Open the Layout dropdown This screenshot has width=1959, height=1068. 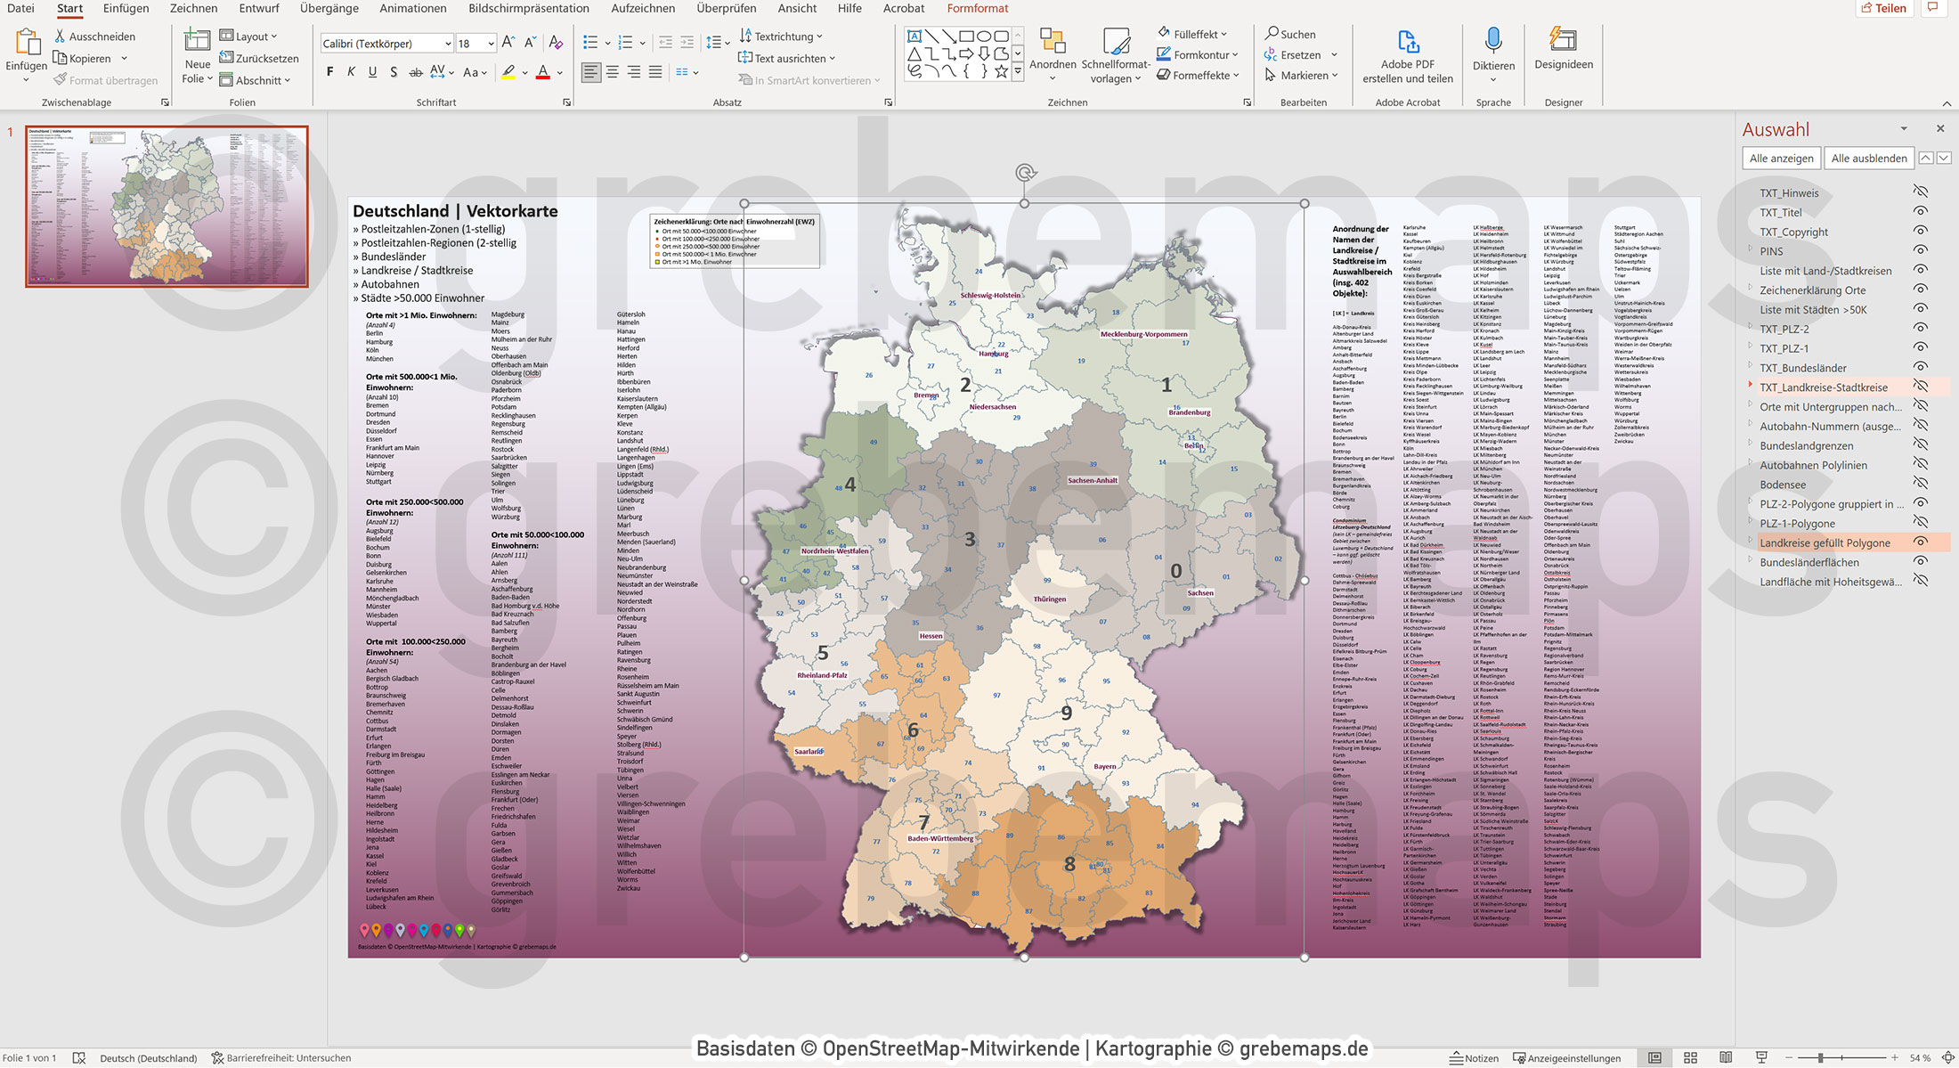(252, 36)
